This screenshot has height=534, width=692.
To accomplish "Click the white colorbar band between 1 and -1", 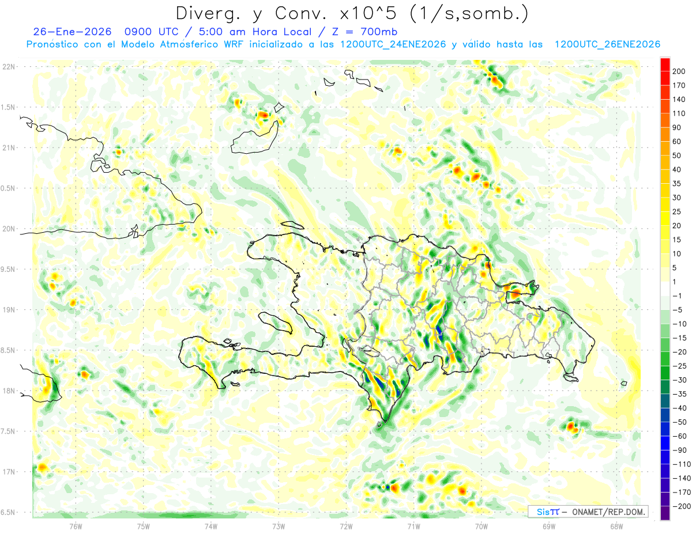I will click(665, 289).
